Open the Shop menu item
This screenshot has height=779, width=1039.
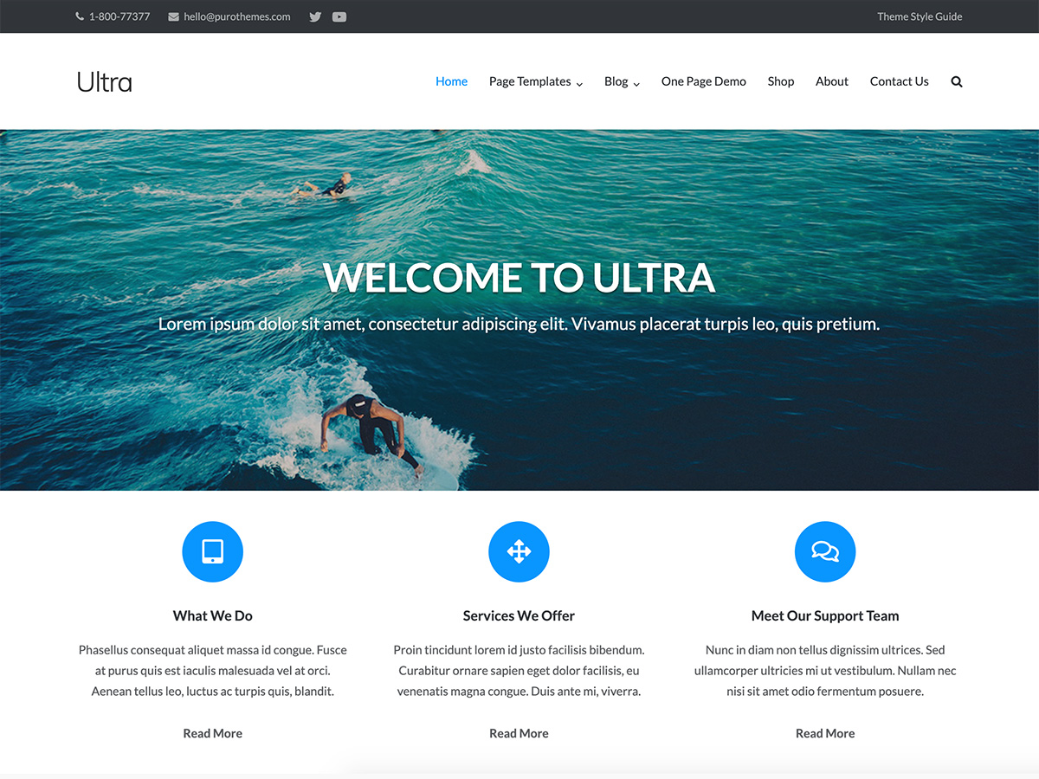pos(780,81)
